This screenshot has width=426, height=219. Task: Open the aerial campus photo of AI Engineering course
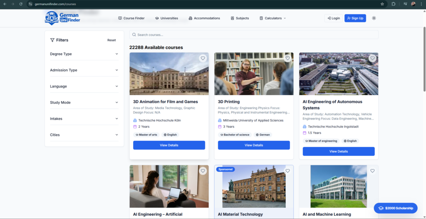339,74
